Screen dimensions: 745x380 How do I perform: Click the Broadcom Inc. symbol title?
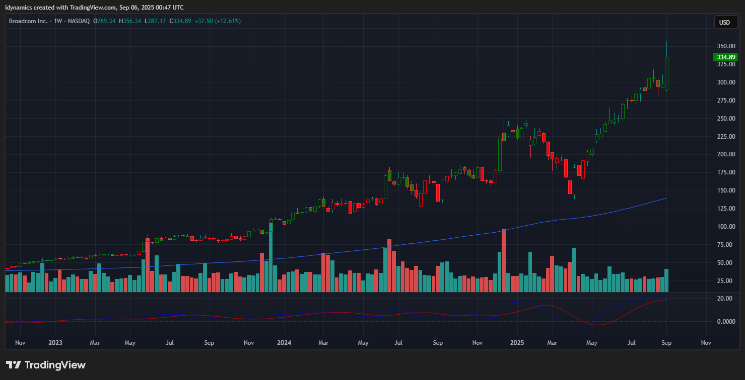tap(28, 21)
